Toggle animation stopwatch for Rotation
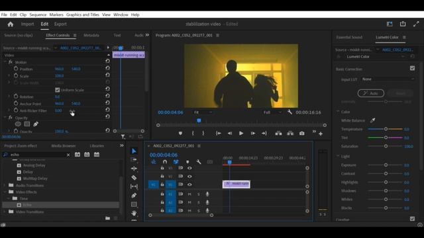This screenshot has height=238, width=424. (16, 97)
